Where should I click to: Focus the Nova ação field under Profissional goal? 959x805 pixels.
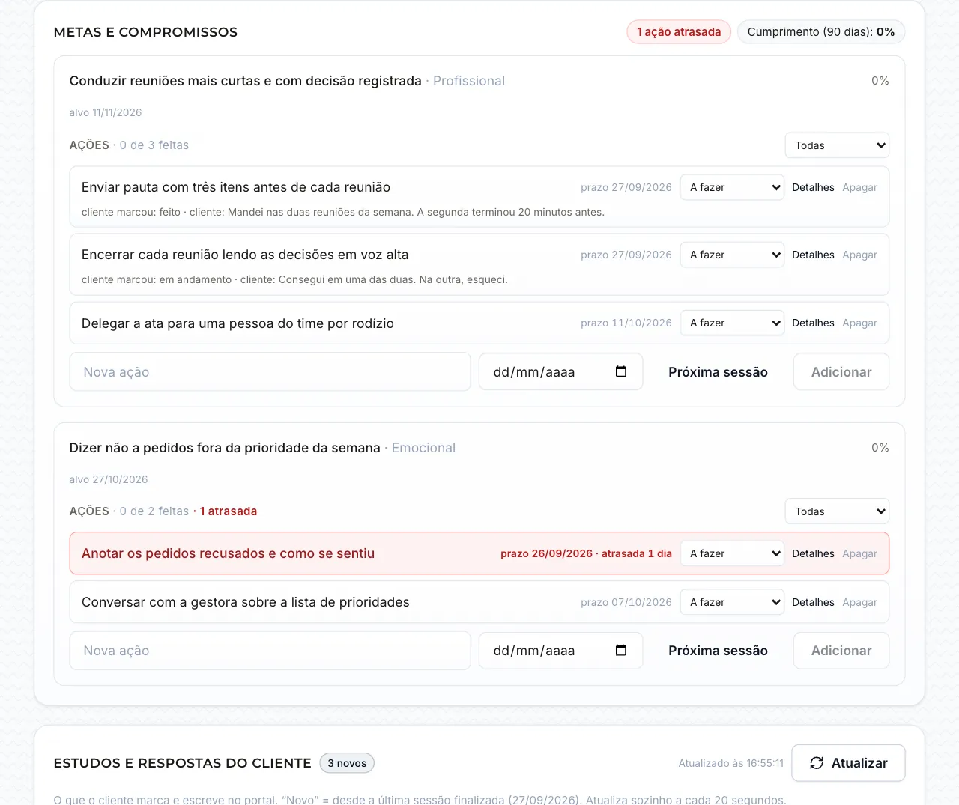pos(270,372)
